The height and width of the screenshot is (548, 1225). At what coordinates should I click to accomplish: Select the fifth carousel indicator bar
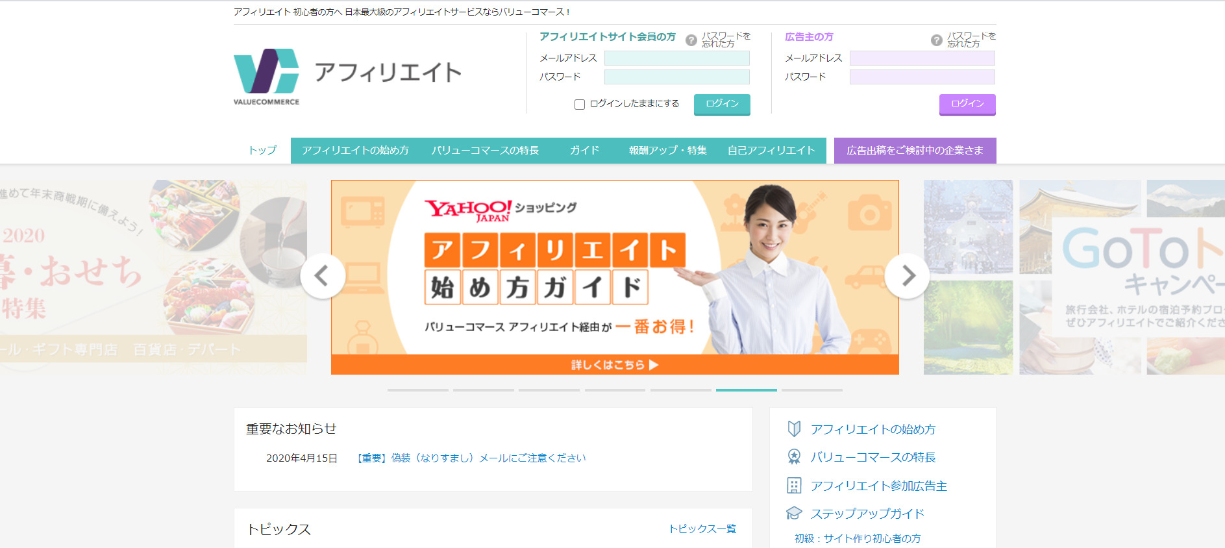click(x=681, y=390)
